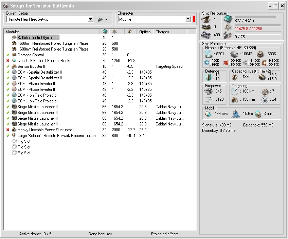
Task: Toggle Quad LiF Fueled I Booster Rockets status
Action: pos(8,60)
